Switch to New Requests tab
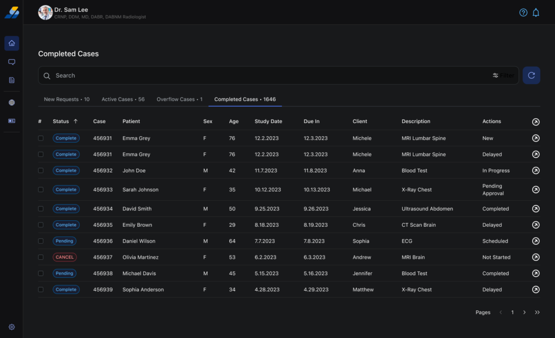The width and height of the screenshot is (555, 338). click(67, 99)
